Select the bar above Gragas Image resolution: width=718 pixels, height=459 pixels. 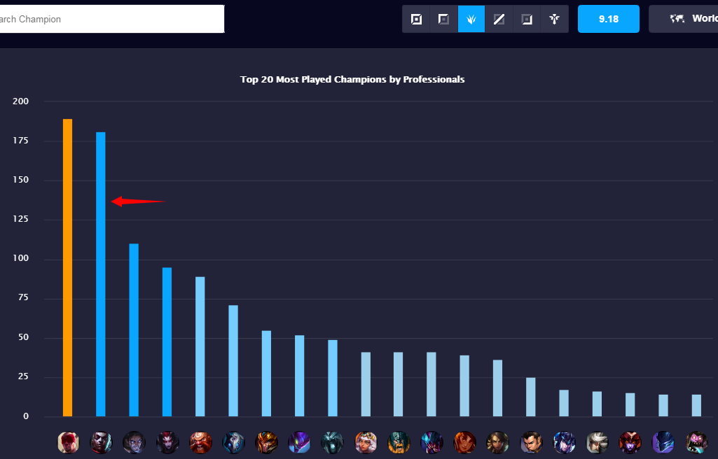(200, 346)
